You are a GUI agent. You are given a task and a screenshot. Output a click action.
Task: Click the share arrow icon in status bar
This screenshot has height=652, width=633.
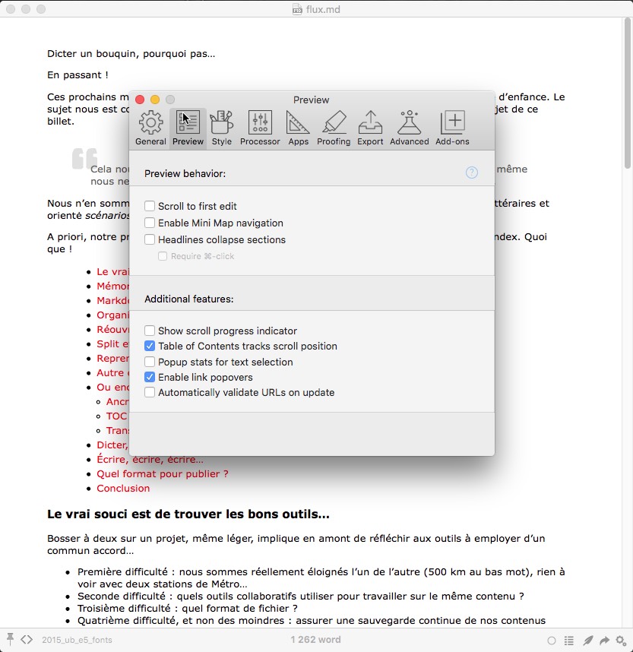(x=604, y=641)
